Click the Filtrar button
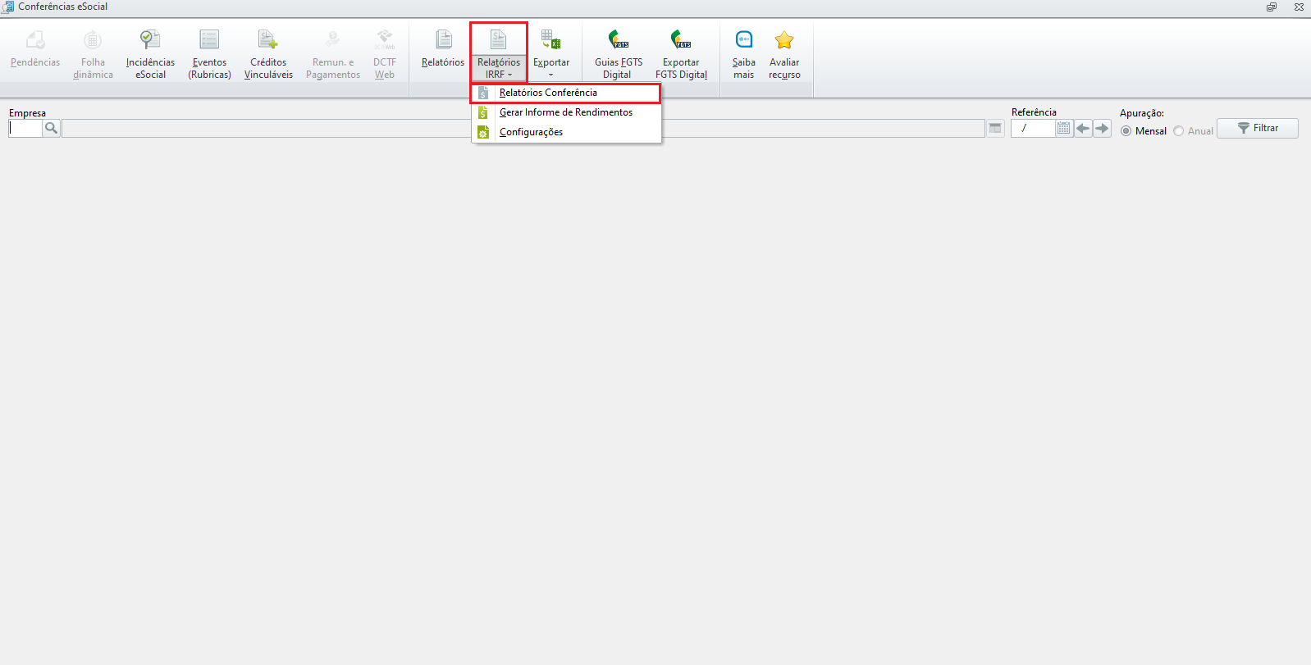1311x665 pixels. coord(1258,128)
